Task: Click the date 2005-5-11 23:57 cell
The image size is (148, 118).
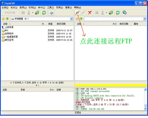Action: 64,31
